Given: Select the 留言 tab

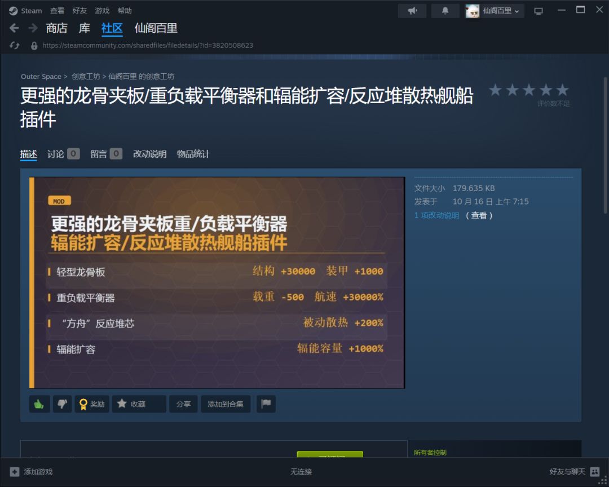Looking at the screenshot, I should tap(106, 154).
